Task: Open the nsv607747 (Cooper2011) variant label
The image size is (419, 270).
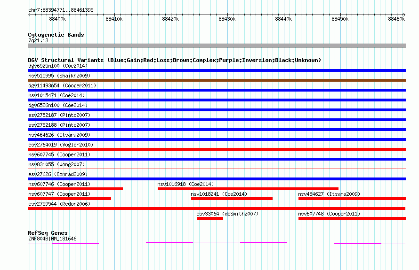Action: 59,194
